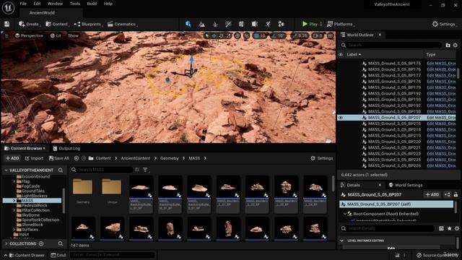Open the Window menu
The height and width of the screenshot is (260, 462).
coord(55,4)
